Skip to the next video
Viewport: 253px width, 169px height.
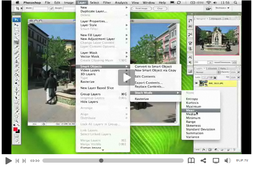click(x=24, y=161)
